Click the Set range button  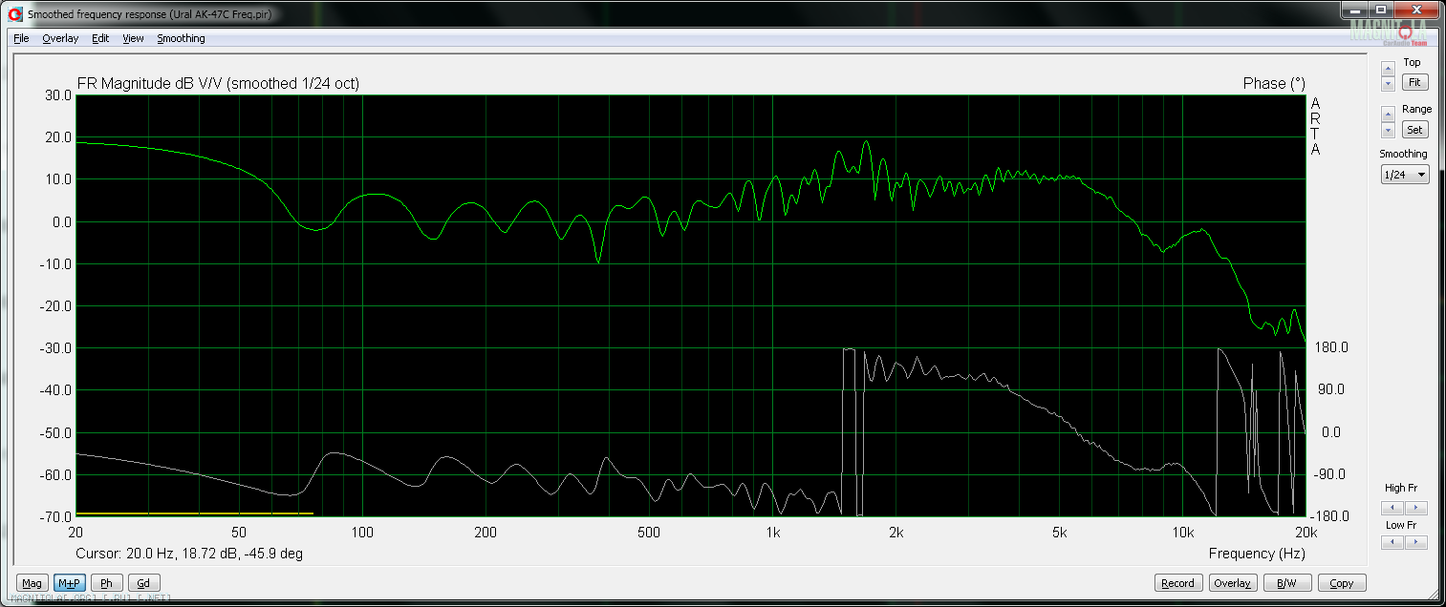[x=1415, y=130]
